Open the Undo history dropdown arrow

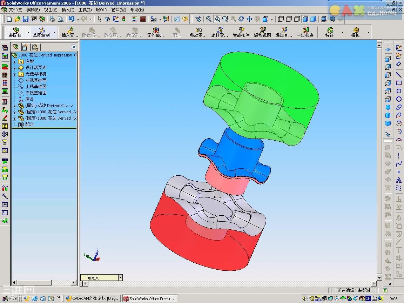(x=78, y=19)
